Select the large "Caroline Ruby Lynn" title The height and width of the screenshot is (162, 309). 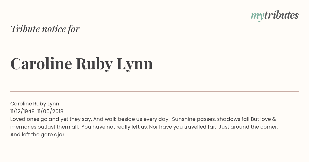pos(82,64)
